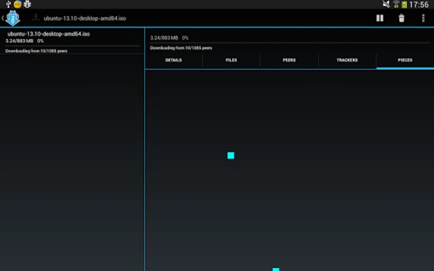Screen dimensions: 434x271
Task: Click the progress bar under the list item
Action: coord(72,46)
